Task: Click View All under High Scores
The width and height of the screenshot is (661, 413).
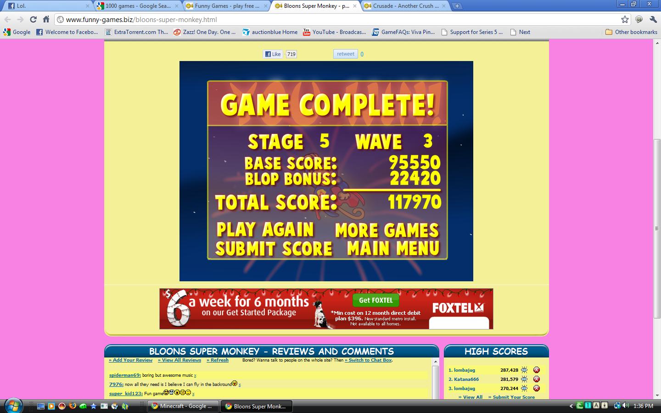Action: click(471, 397)
